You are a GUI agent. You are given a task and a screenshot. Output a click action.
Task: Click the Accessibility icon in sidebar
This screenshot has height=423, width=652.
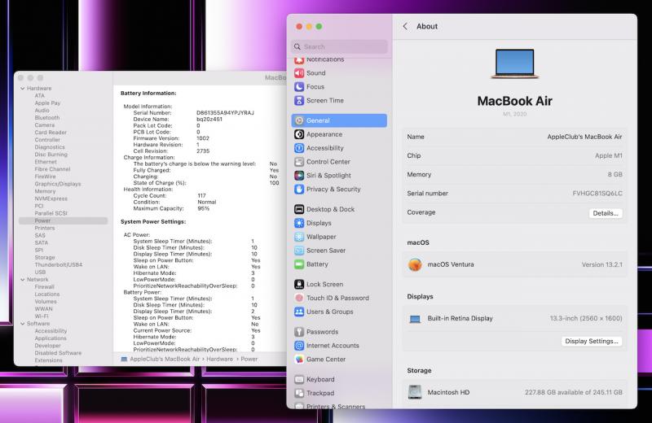pos(299,148)
